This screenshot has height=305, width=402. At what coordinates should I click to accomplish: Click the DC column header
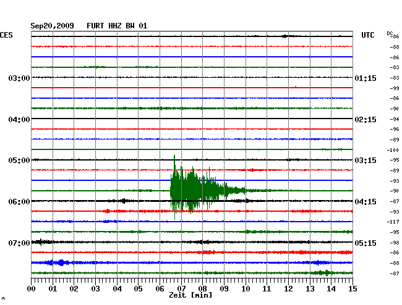pyautogui.click(x=390, y=33)
